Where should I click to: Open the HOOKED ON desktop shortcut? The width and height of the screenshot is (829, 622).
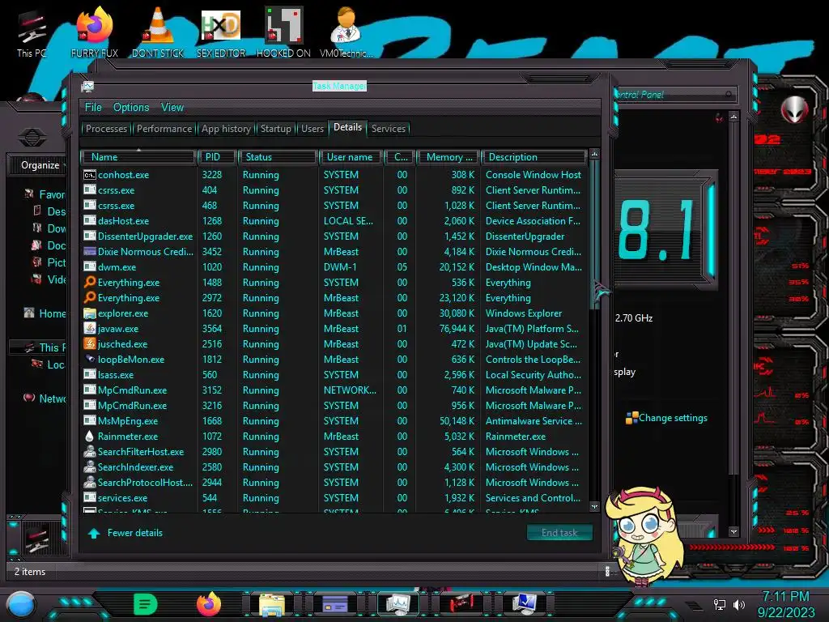coord(283,32)
